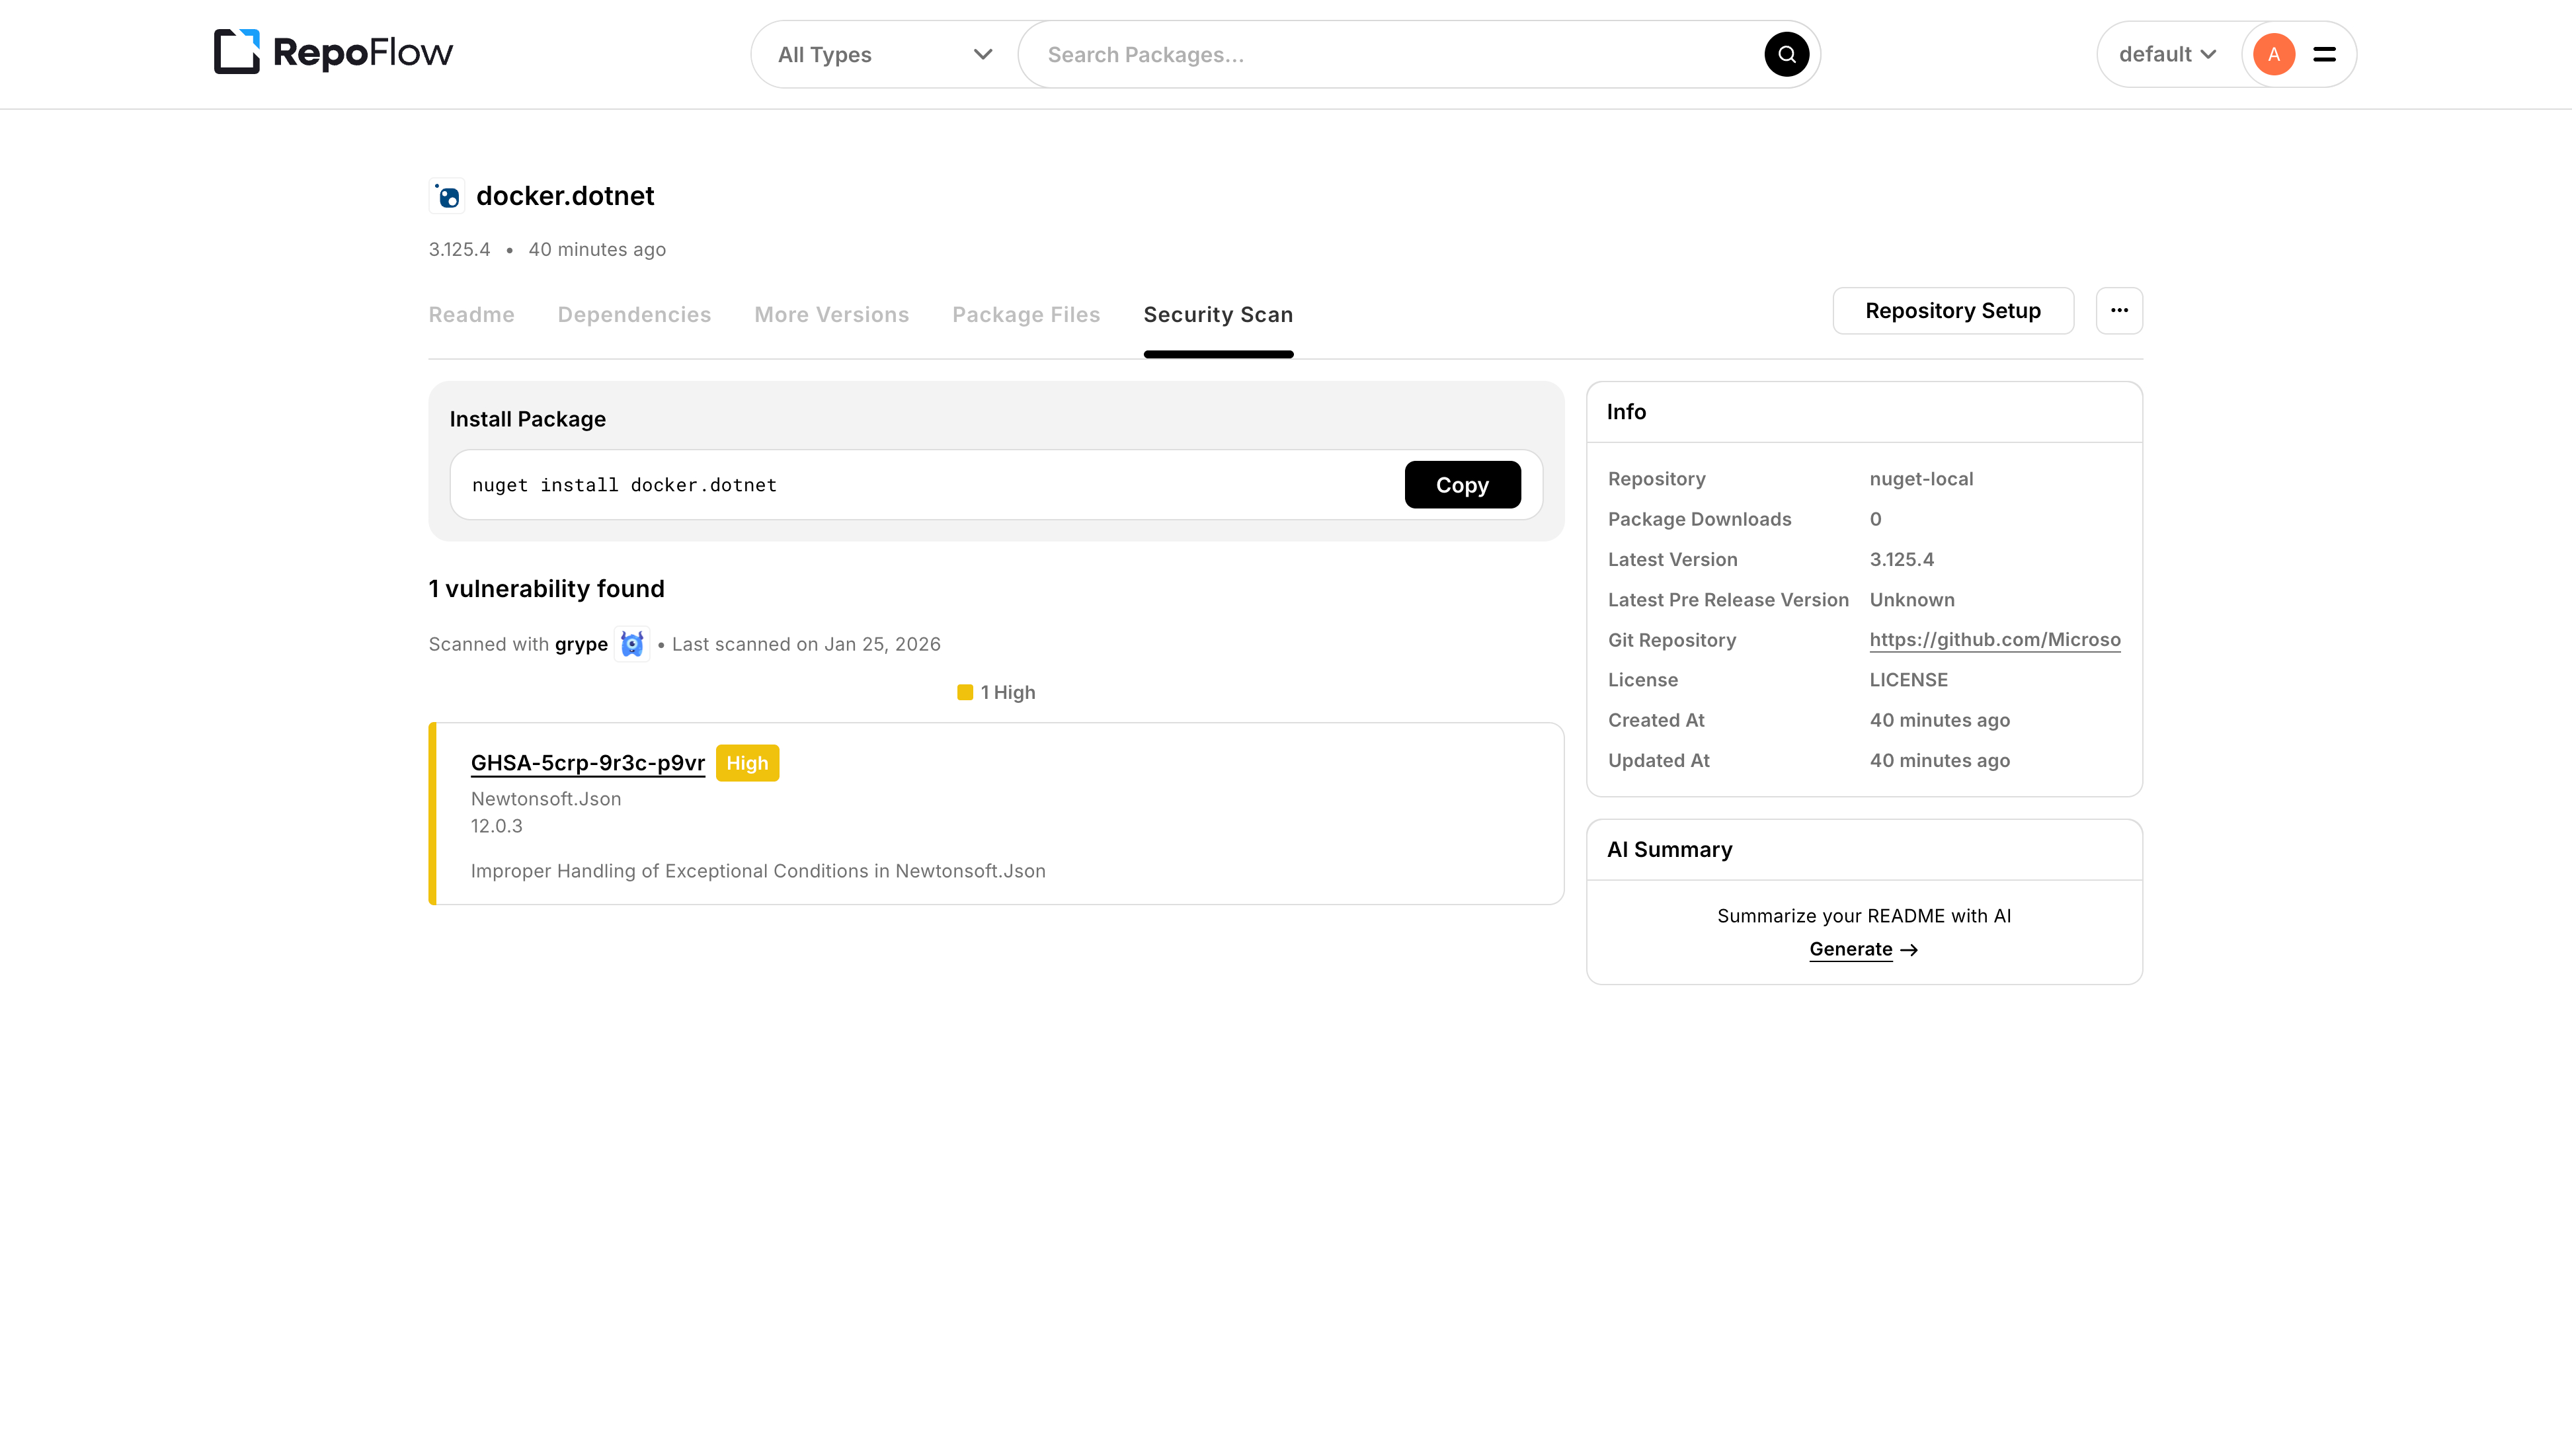Open the three-dots more options button

pyautogui.click(x=2118, y=311)
